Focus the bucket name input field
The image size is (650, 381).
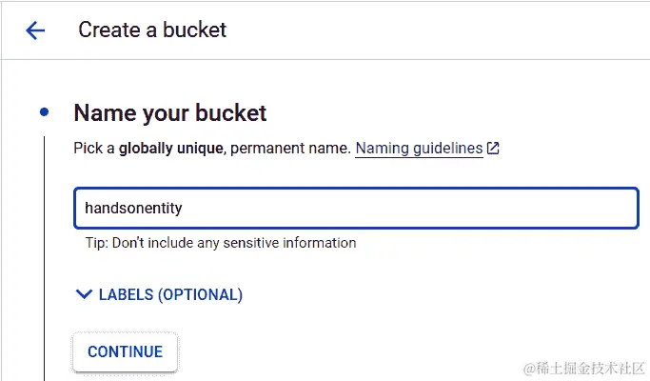[355, 209]
